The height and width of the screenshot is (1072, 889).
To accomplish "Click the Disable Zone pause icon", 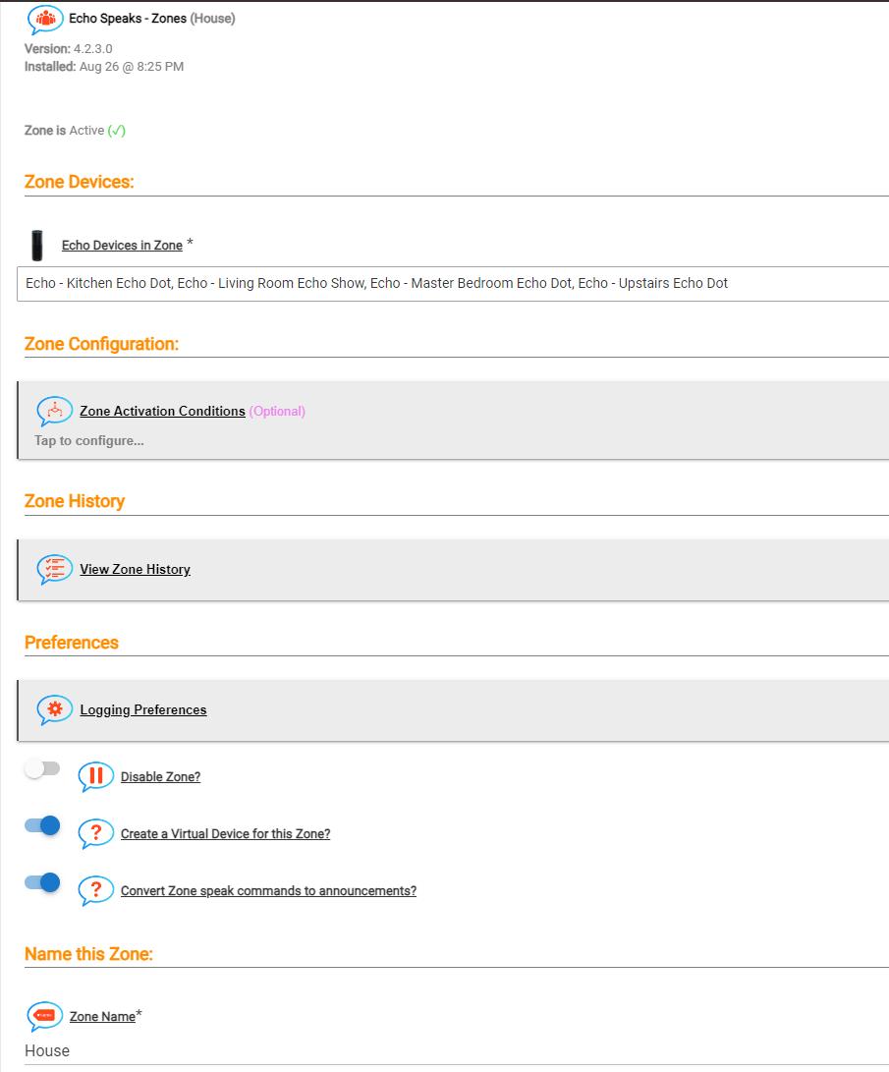I will click(95, 776).
